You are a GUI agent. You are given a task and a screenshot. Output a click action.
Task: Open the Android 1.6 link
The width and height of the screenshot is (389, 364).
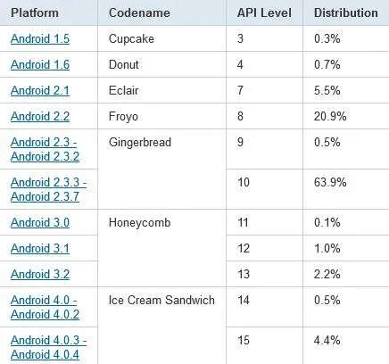point(40,64)
